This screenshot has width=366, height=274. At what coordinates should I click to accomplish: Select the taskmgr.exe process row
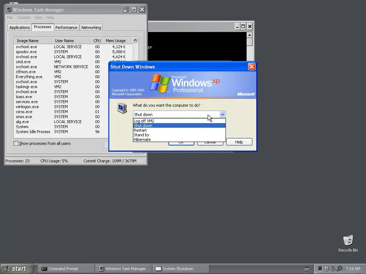tap(61, 87)
